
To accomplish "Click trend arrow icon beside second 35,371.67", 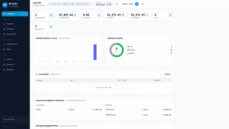I will [x=147, y=15].
